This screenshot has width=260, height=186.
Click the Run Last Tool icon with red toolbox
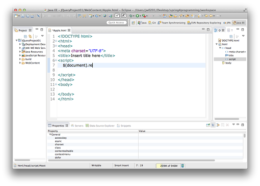[144, 16]
